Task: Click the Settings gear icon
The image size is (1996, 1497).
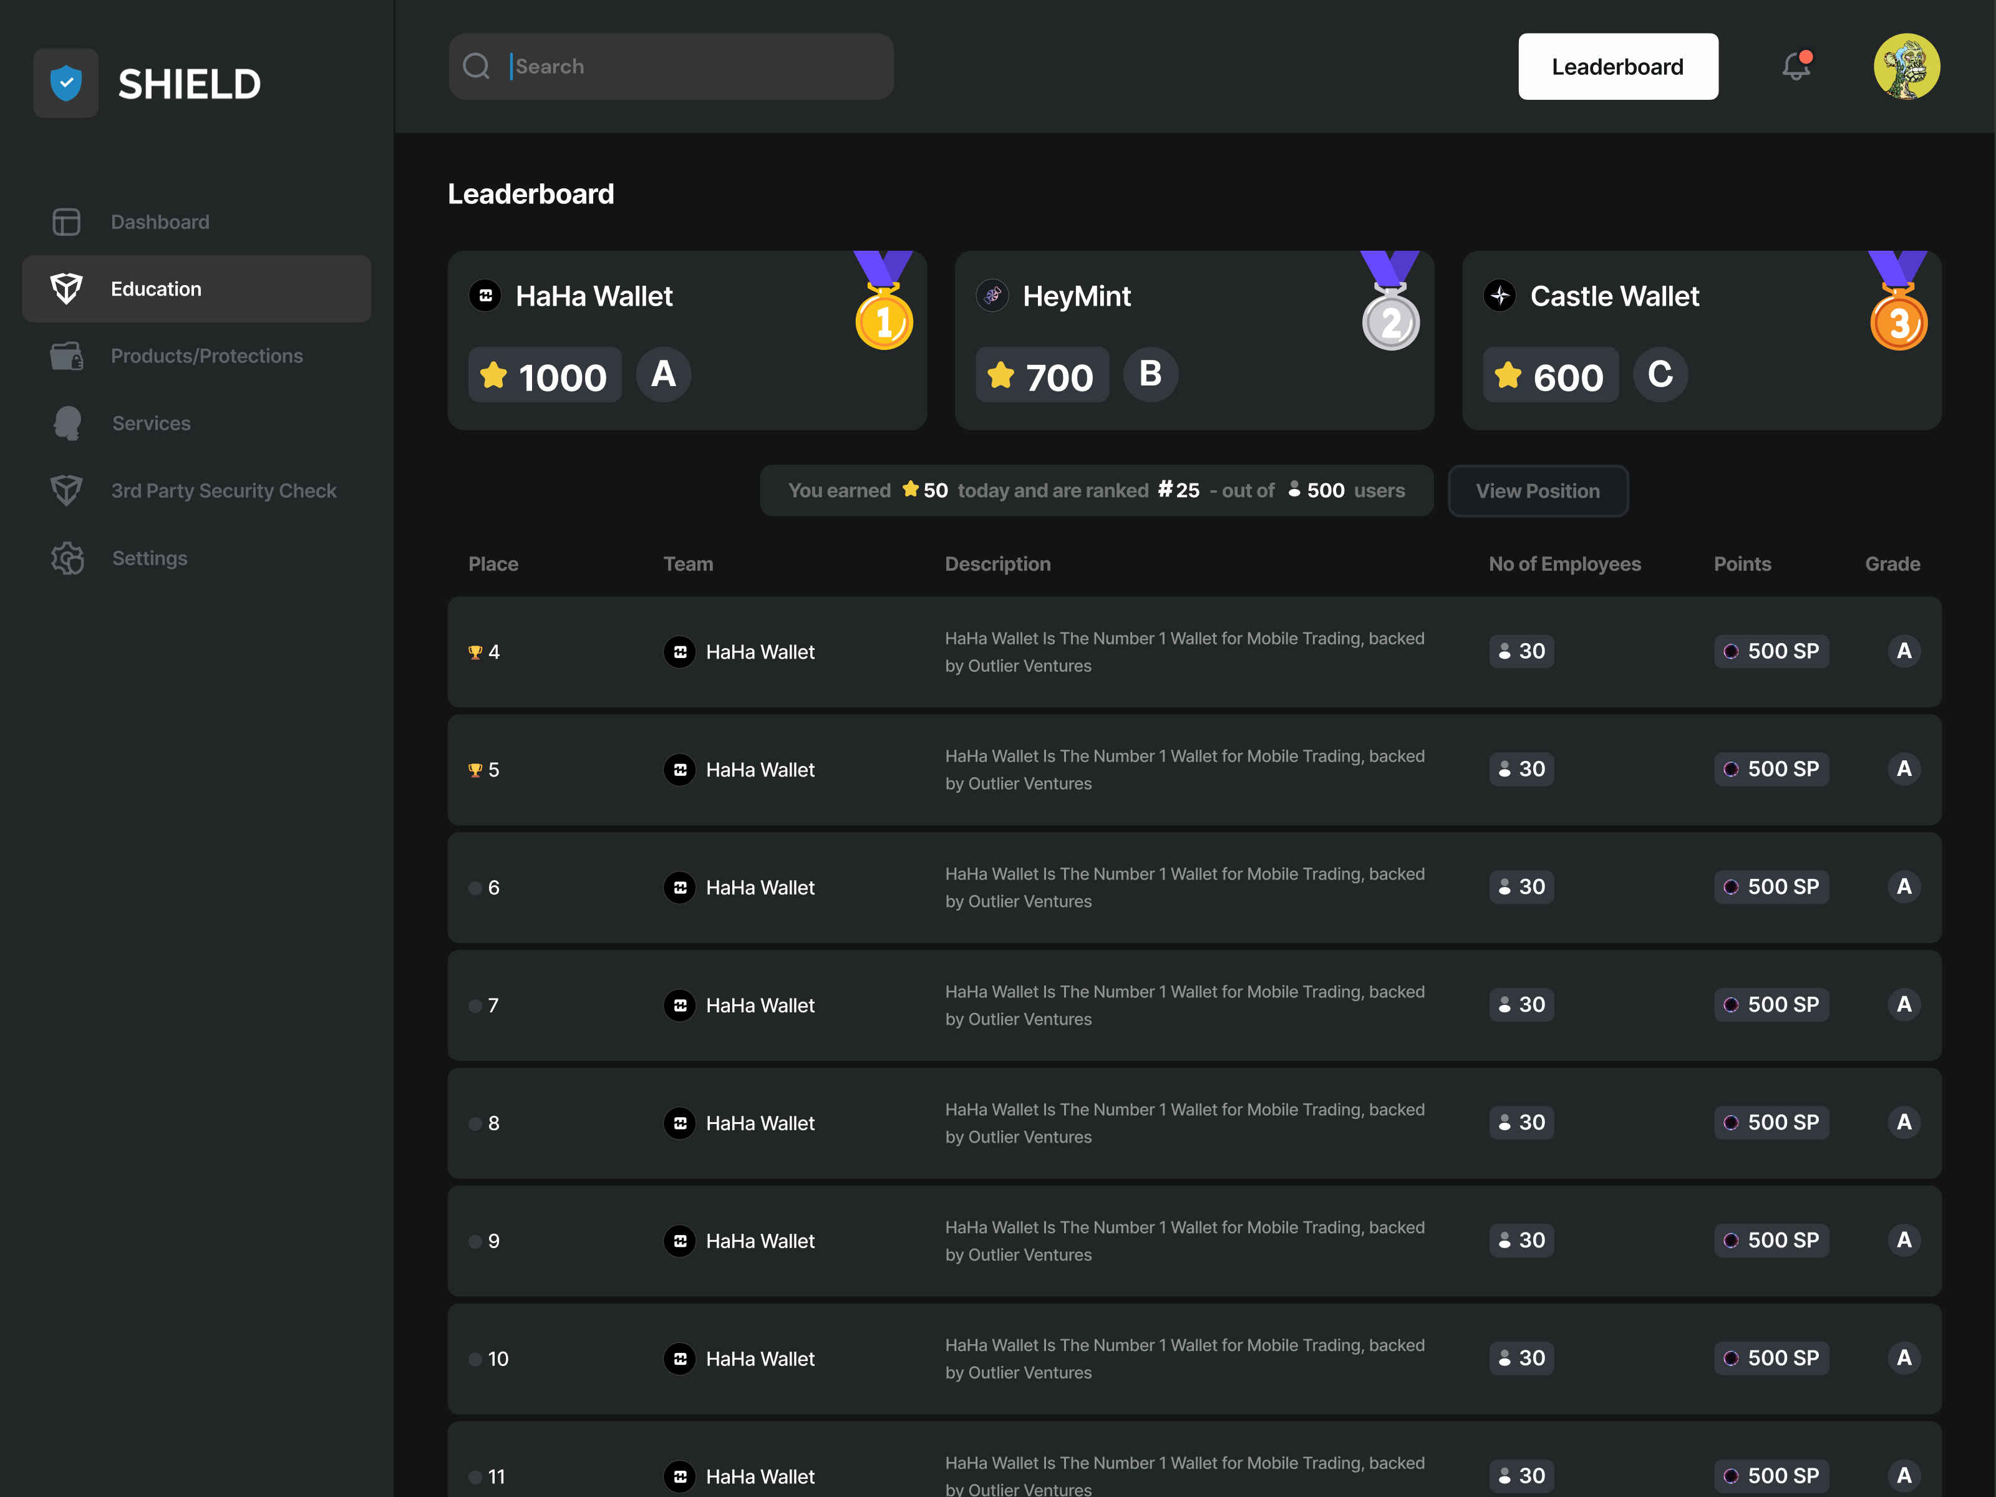Action: (67, 558)
